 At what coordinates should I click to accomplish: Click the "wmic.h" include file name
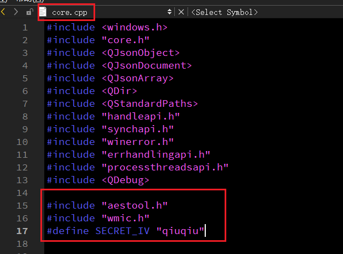click(x=126, y=218)
